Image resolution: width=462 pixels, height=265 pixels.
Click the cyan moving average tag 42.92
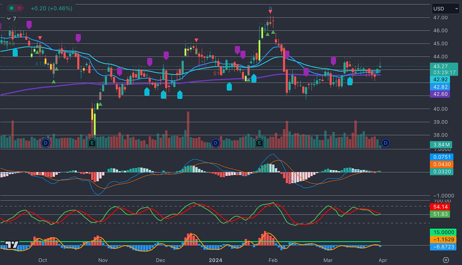[x=439, y=80]
